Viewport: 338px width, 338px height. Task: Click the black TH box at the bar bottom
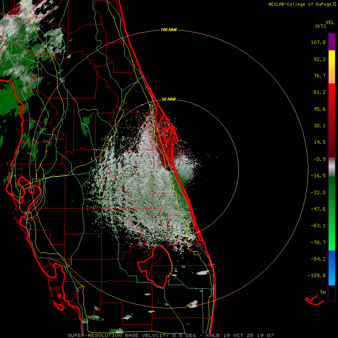[x=332, y=293]
